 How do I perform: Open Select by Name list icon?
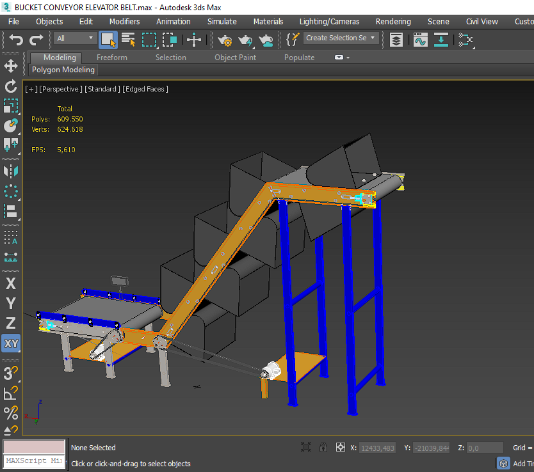129,40
